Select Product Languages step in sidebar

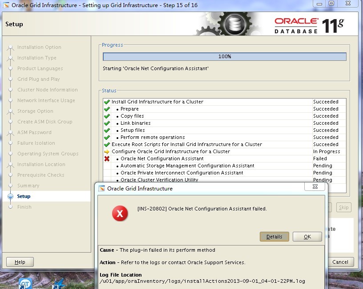(x=40, y=69)
